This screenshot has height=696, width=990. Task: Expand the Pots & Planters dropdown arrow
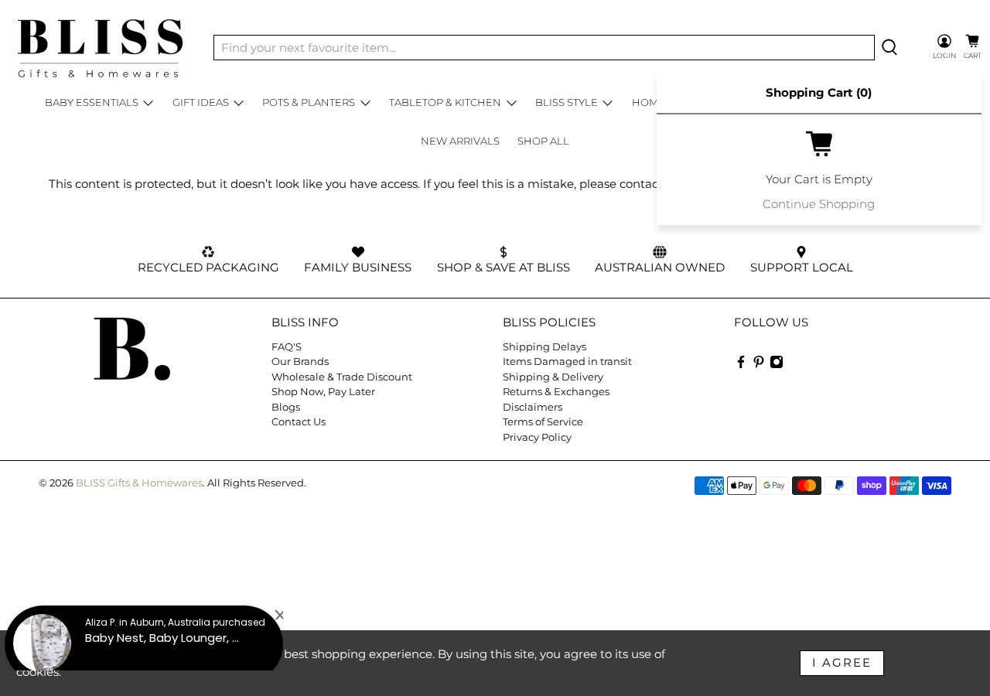(x=365, y=103)
